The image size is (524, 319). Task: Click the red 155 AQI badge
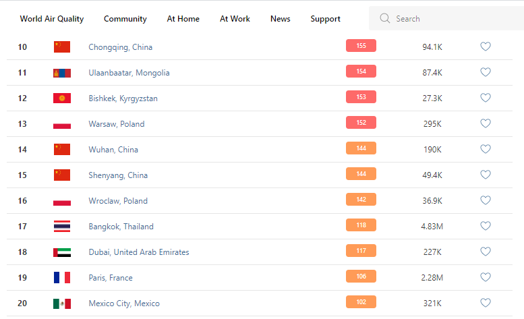(x=361, y=46)
